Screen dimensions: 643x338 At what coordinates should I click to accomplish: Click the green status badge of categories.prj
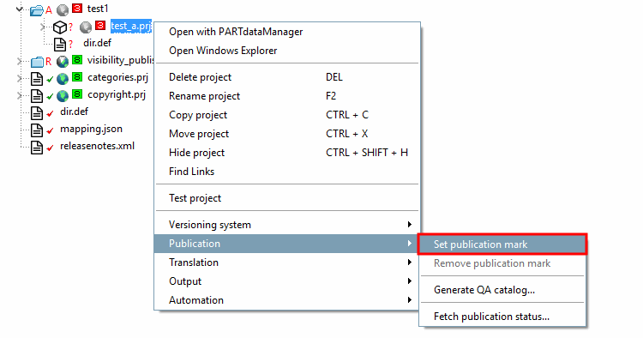click(x=77, y=76)
